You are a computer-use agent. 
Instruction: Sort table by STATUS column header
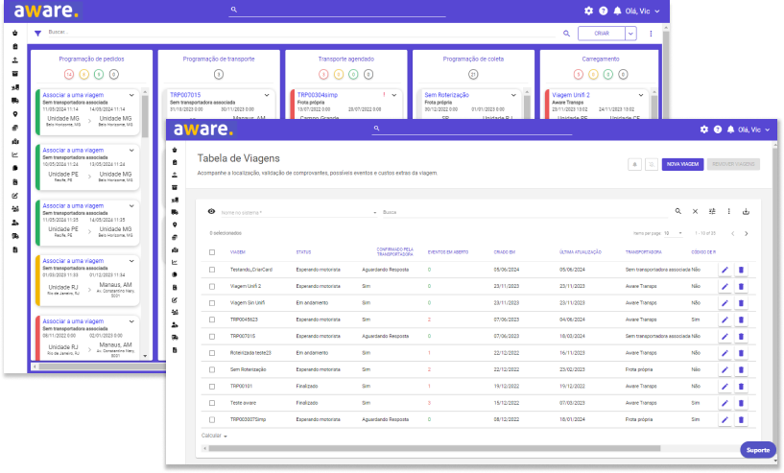(303, 252)
